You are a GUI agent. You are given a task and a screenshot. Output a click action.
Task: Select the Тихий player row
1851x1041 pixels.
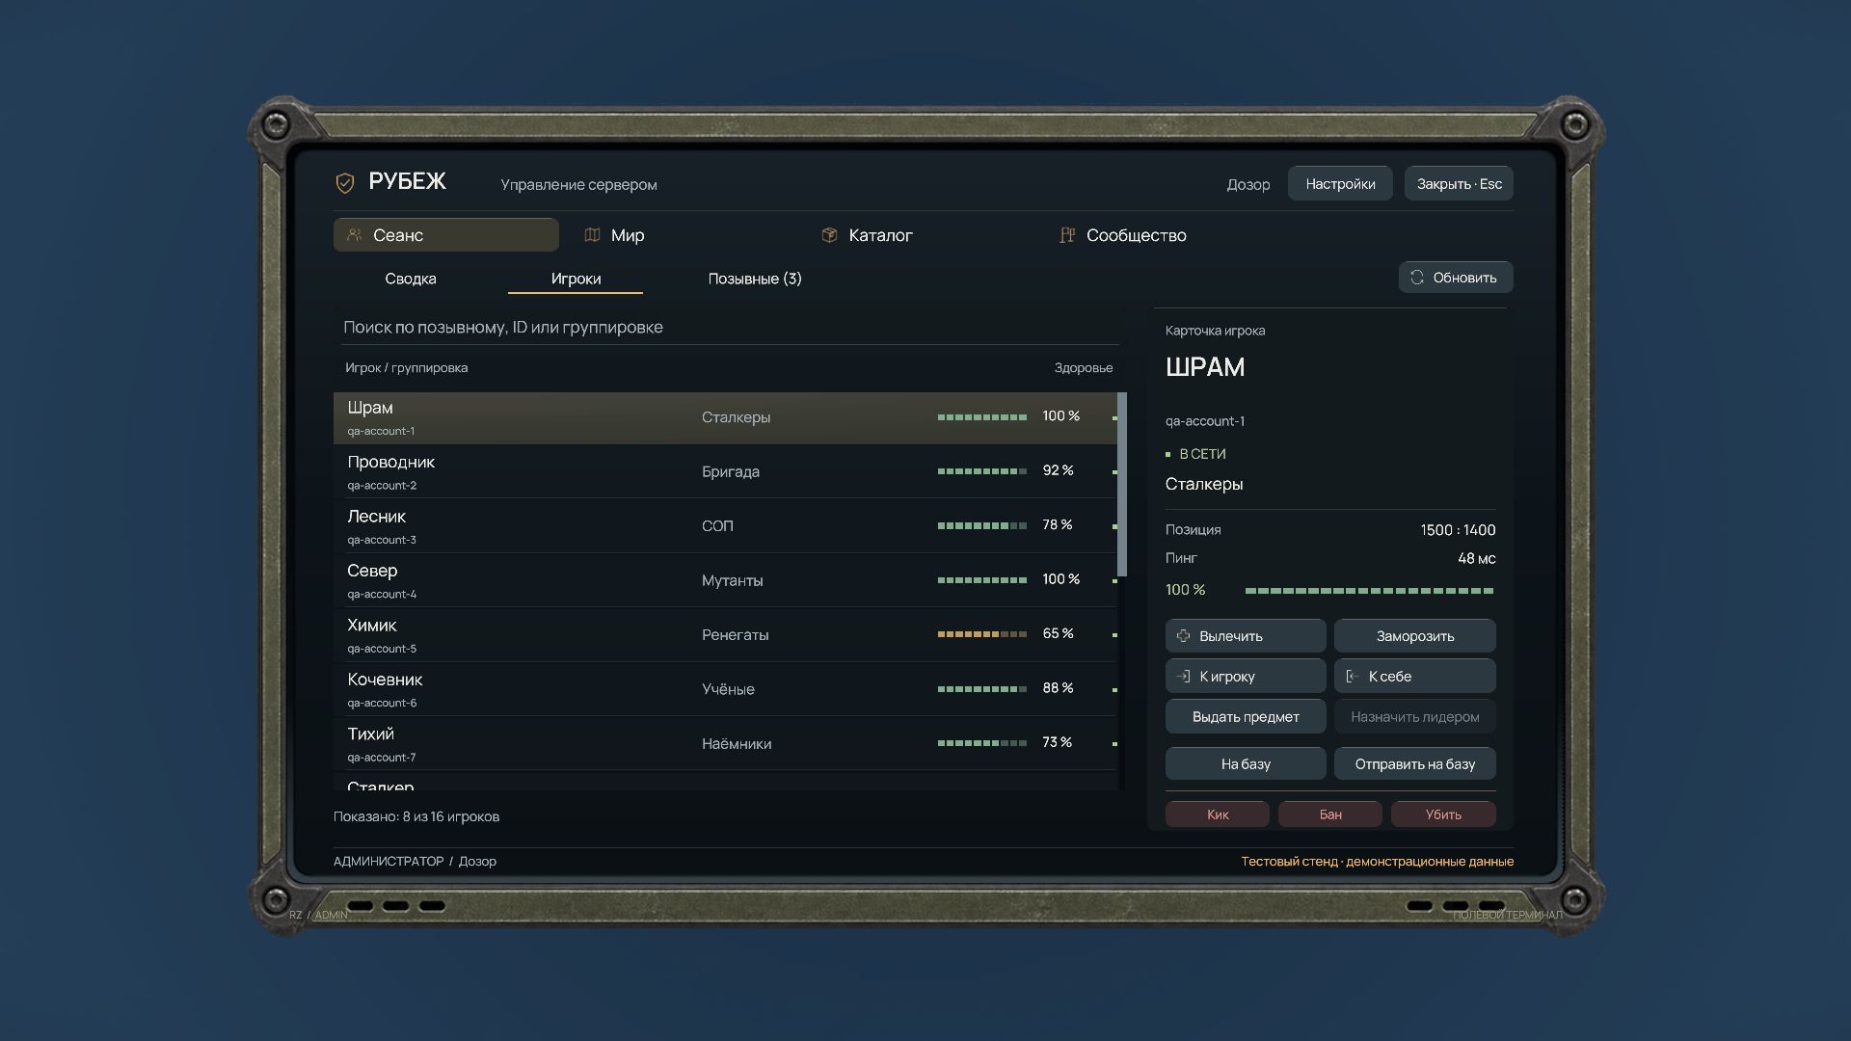click(x=725, y=743)
